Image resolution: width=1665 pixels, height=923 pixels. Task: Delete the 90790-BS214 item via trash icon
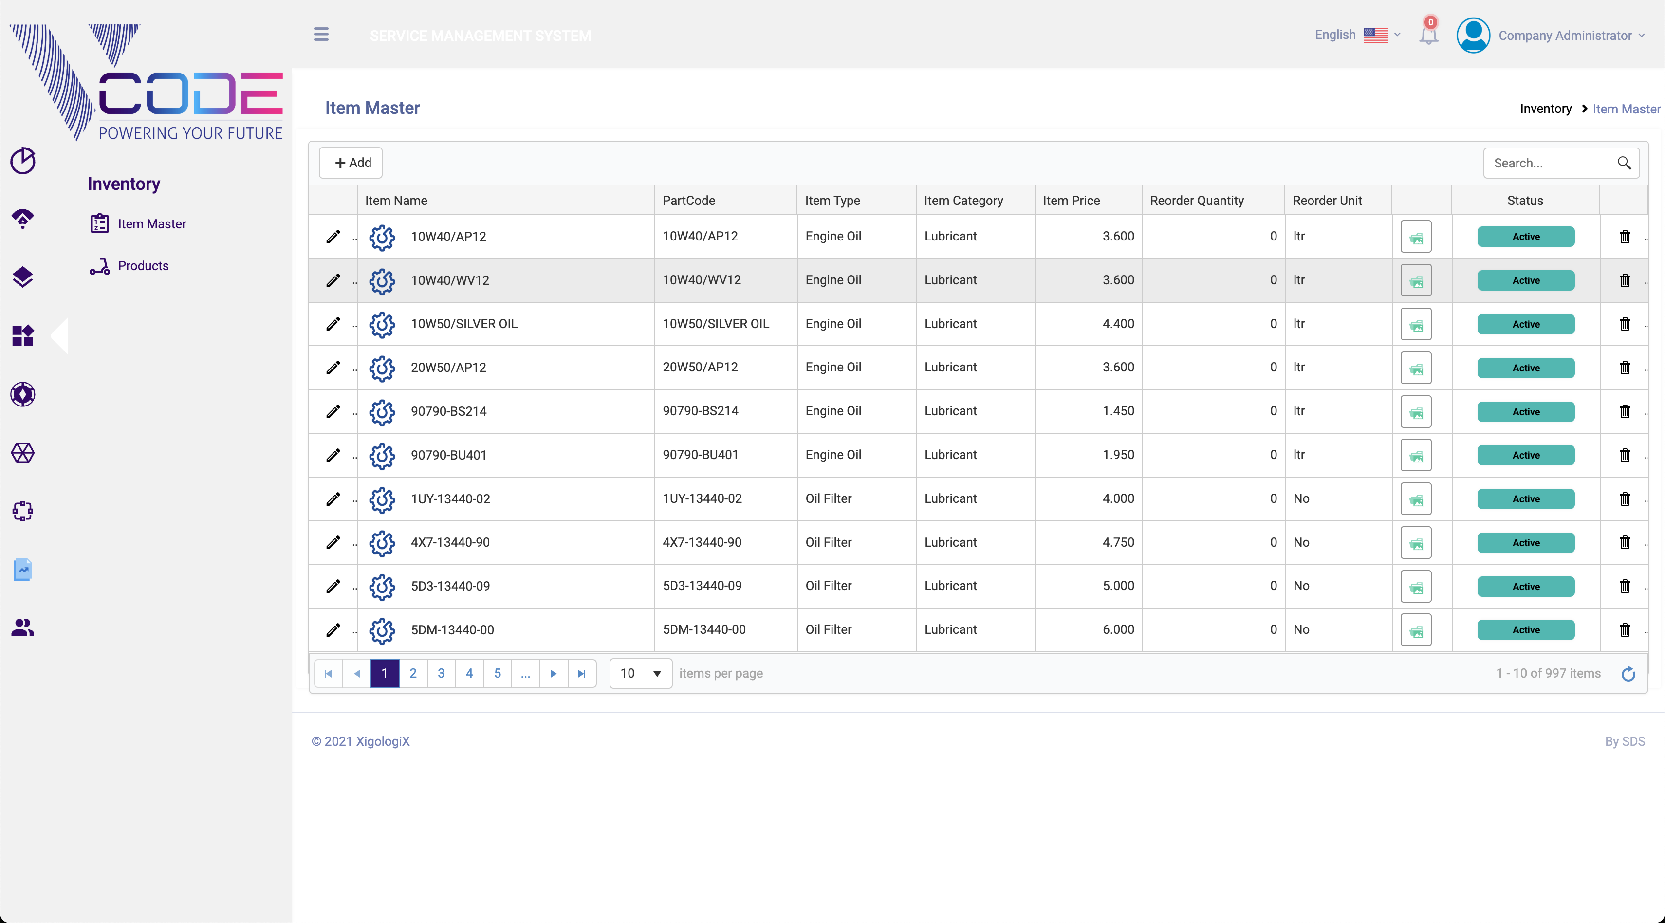pos(1624,412)
